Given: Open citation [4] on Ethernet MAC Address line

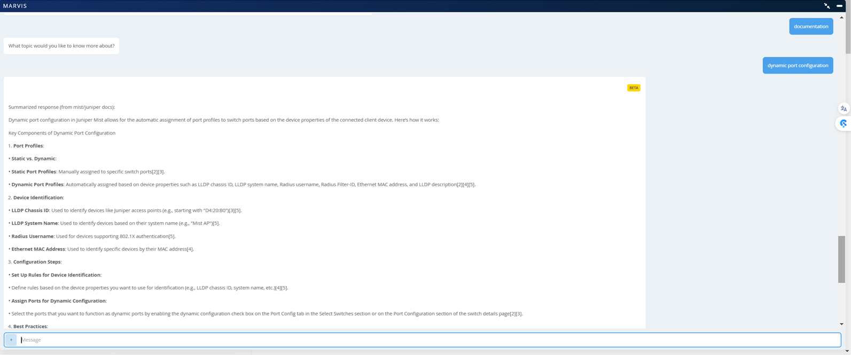Looking at the screenshot, I should (190, 249).
